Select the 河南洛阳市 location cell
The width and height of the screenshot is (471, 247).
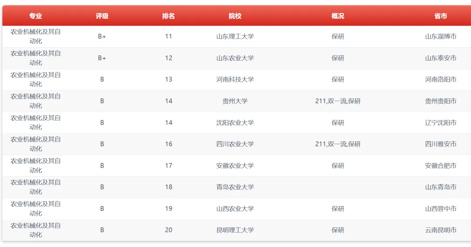440,79
